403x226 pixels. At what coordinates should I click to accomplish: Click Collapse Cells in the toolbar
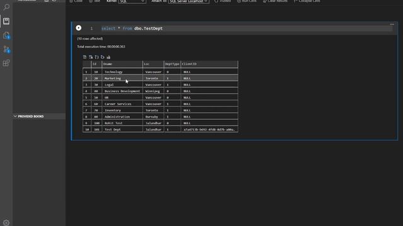(307, 1)
